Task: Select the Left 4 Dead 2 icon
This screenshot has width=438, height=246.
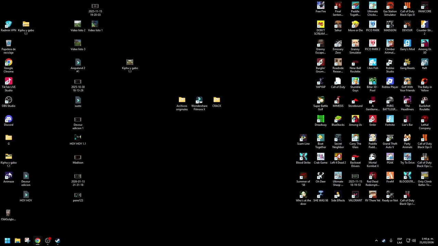Action: click(338, 159)
